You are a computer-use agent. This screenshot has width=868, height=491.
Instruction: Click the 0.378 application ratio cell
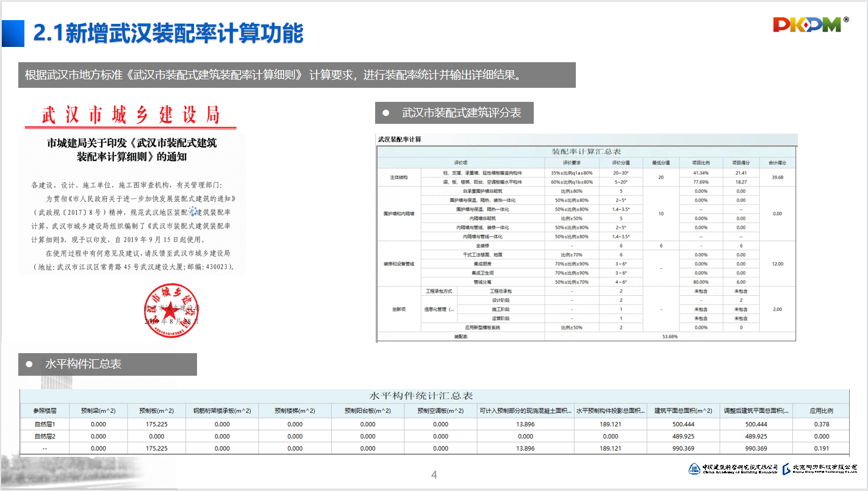[821, 424]
